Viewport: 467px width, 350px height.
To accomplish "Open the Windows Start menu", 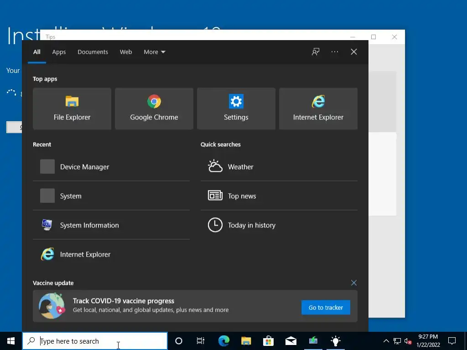I will (11, 341).
